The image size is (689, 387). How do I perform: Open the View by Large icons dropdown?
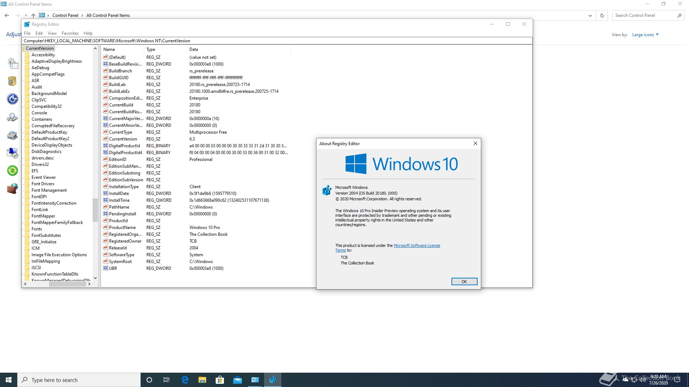[x=645, y=35]
